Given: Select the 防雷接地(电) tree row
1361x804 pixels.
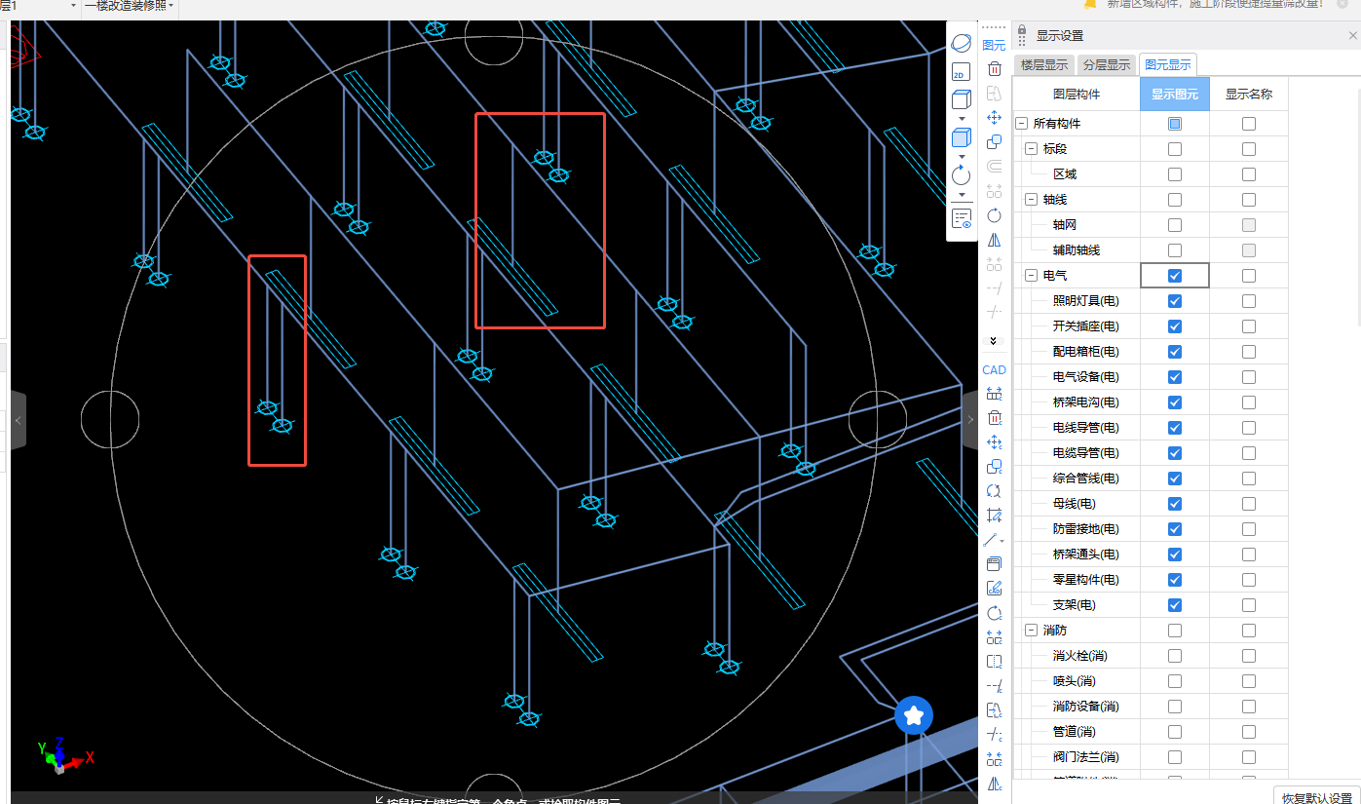Looking at the screenshot, I should [x=1086, y=529].
